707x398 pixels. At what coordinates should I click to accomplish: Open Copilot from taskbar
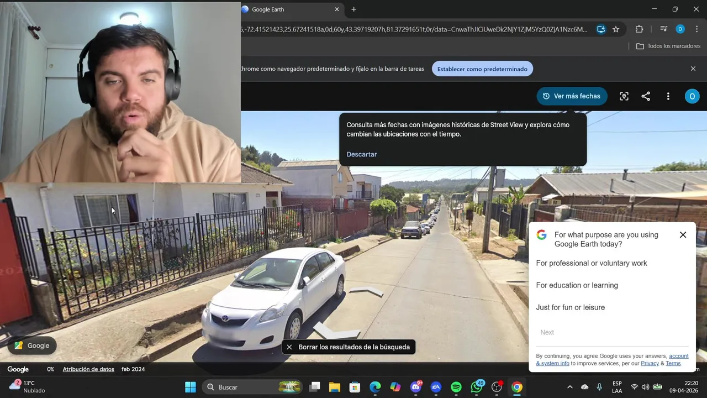(x=395, y=387)
